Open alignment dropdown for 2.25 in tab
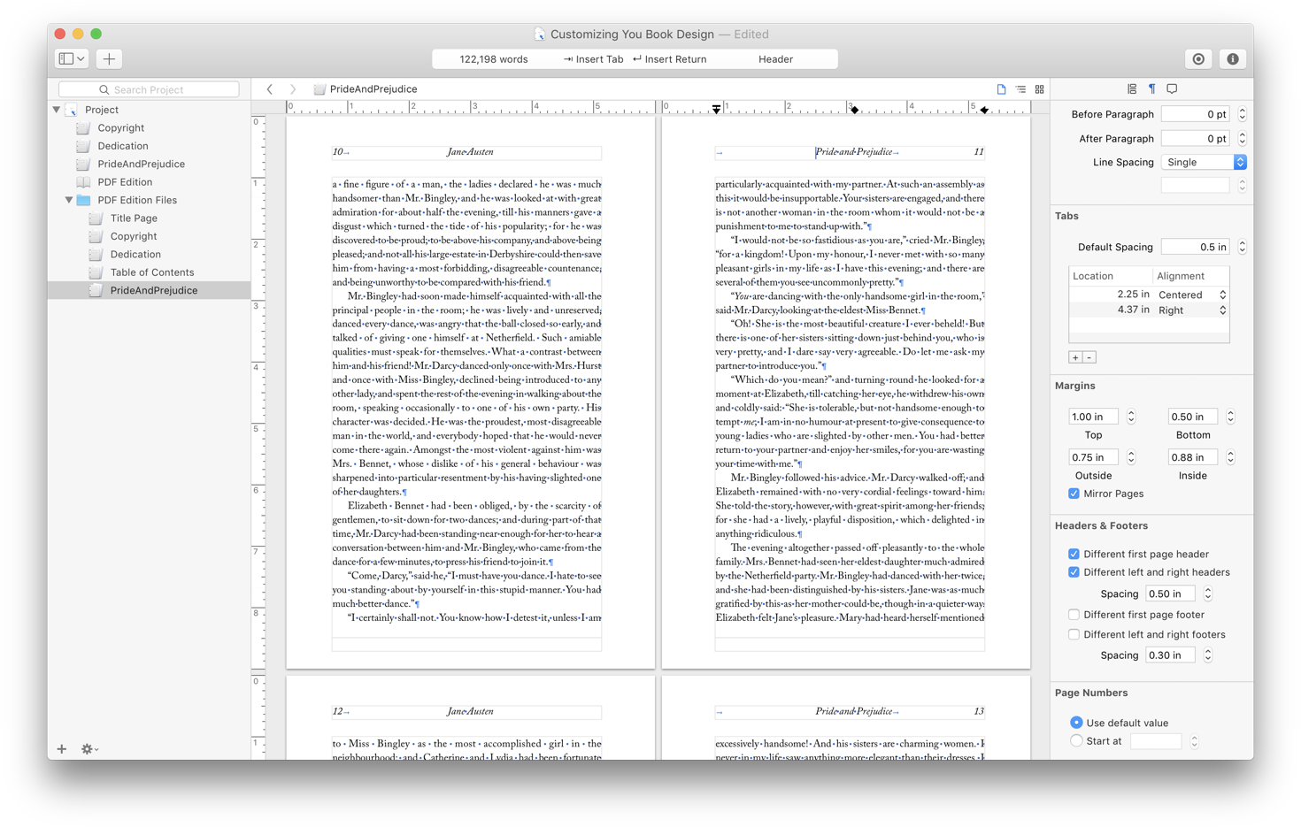Image resolution: width=1301 pixels, height=827 pixels. pyautogui.click(x=1192, y=295)
